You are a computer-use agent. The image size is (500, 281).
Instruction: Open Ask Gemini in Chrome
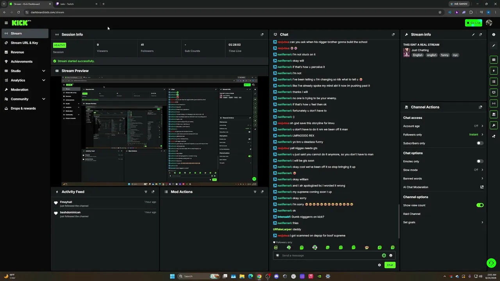[x=459, y=4]
